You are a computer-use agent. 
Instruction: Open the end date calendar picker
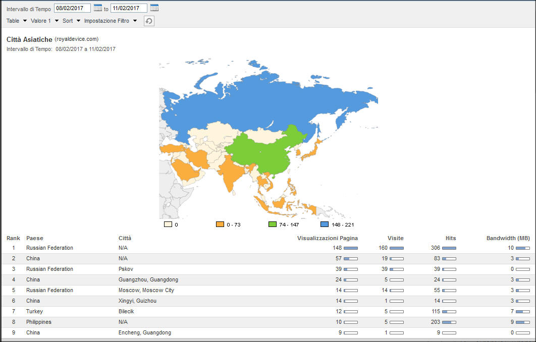point(154,8)
